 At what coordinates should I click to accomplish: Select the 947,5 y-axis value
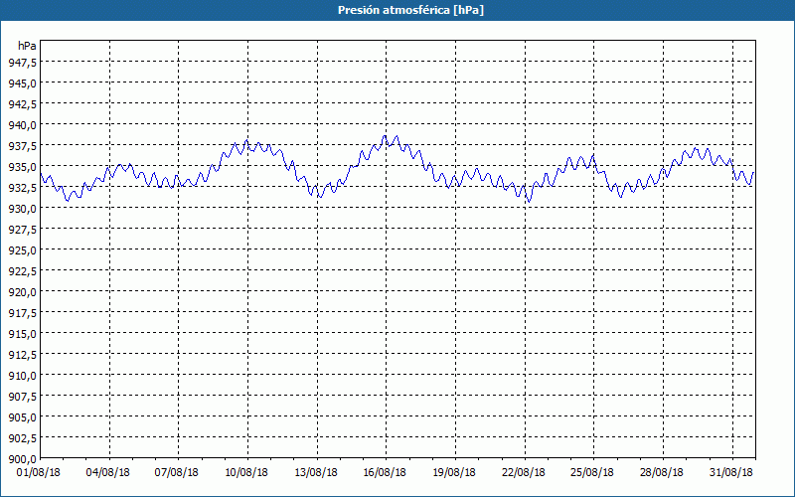pyautogui.click(x=22, y=62)
